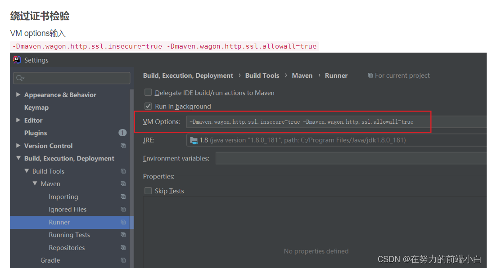Click the No properties defined placeholder text

tap(316, 251)
